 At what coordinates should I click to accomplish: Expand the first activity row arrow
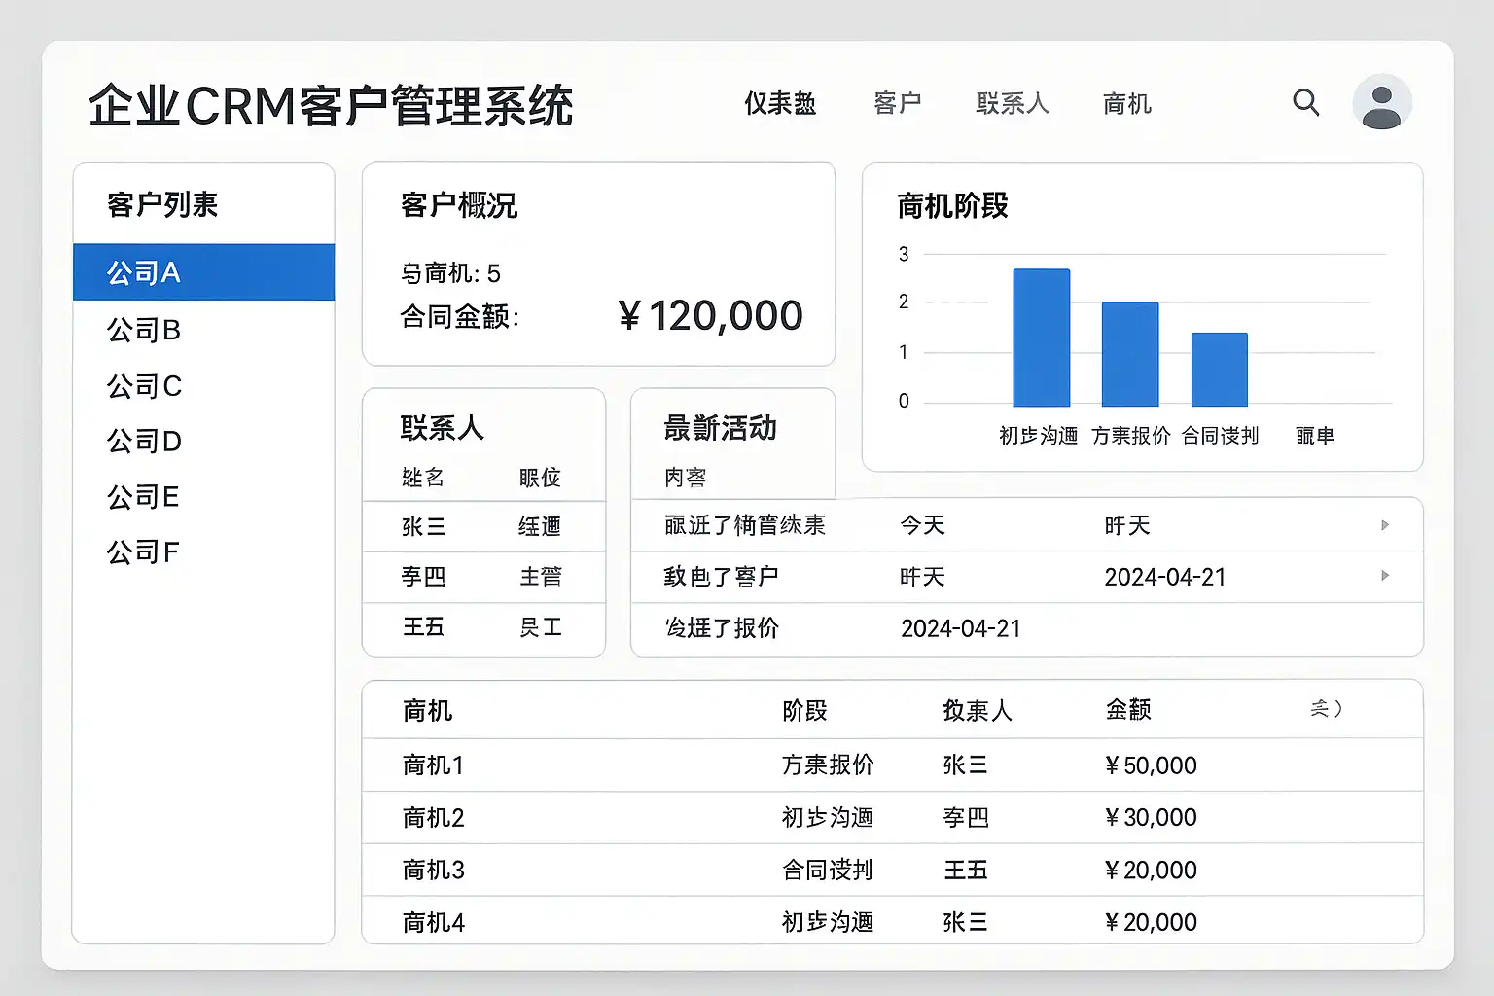click(1385, 525)
